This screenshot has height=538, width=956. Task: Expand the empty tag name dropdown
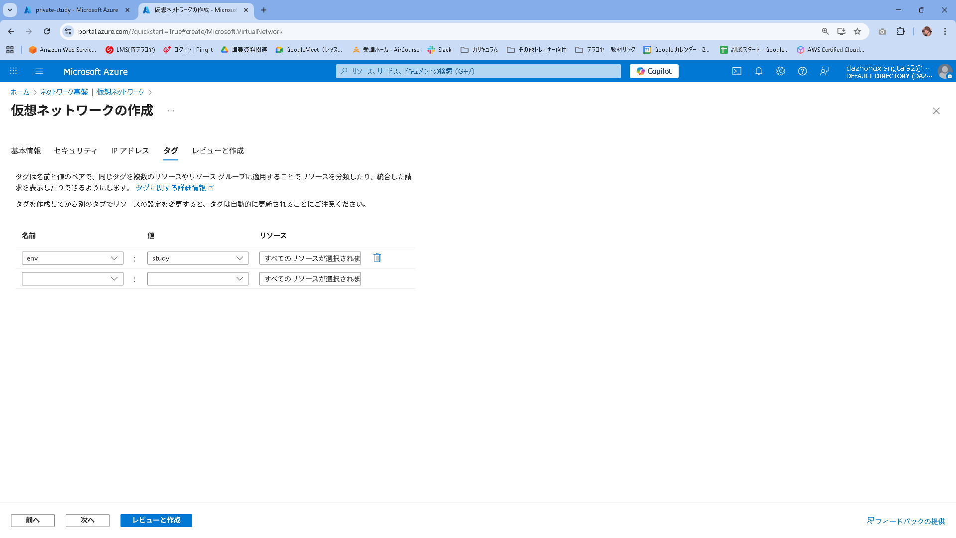[114, 278]
